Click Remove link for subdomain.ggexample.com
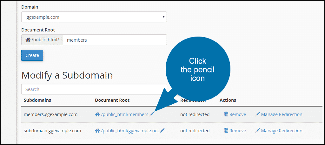325x145 pixels. tap(238, 131)
